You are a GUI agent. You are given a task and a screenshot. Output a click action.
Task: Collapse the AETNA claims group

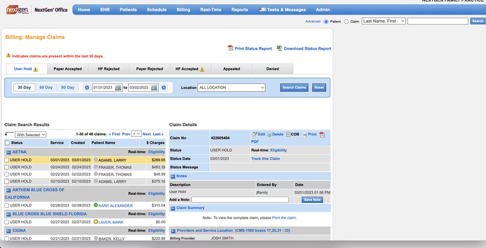click(x=8, y=152)
